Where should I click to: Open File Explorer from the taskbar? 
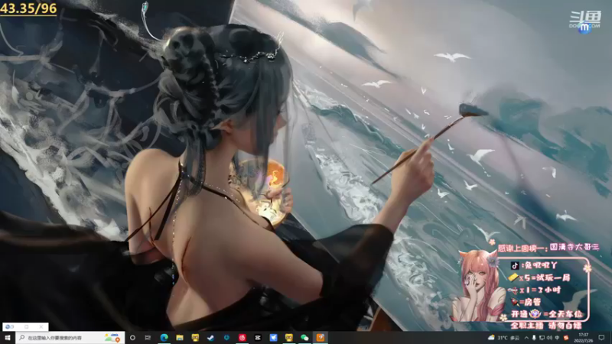click(x=180, y=338)
